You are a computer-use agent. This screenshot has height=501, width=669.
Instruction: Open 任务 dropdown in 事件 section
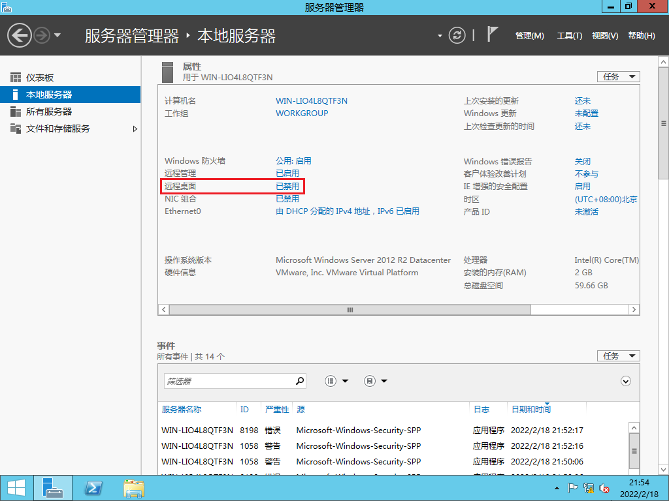(618, 356)
